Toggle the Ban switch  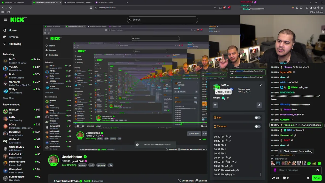257,118
